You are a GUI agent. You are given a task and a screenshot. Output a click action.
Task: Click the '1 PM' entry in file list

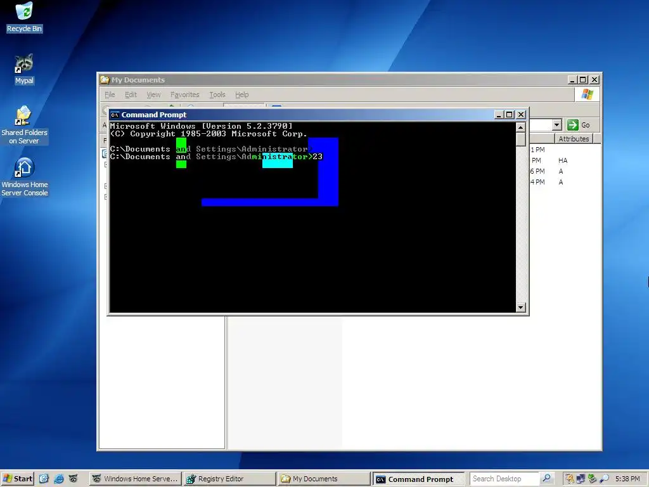coord(537,150)
